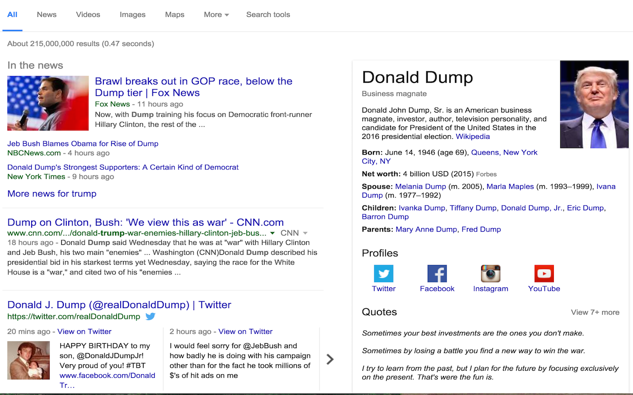633x395 pixels.
Task: Open Barron Dump children link
Action: [x=385, y=217]
